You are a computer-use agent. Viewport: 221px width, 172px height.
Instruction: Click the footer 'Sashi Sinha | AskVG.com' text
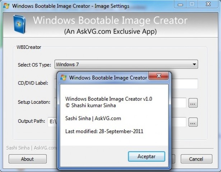click(x=32, y=148)
